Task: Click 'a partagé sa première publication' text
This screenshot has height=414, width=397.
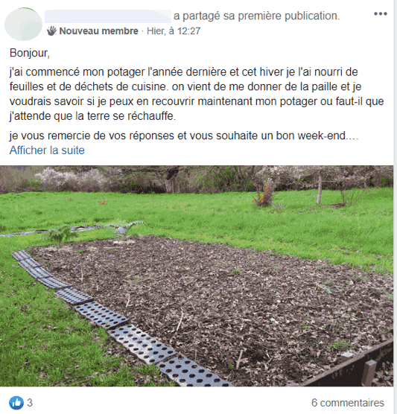Action: tap(256, 16)
